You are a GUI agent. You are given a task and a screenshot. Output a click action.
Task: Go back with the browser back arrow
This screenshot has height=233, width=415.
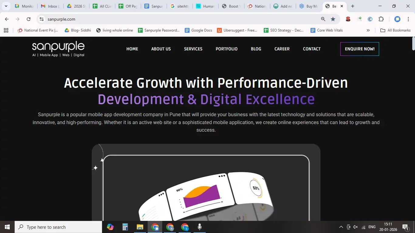[7, 19]
